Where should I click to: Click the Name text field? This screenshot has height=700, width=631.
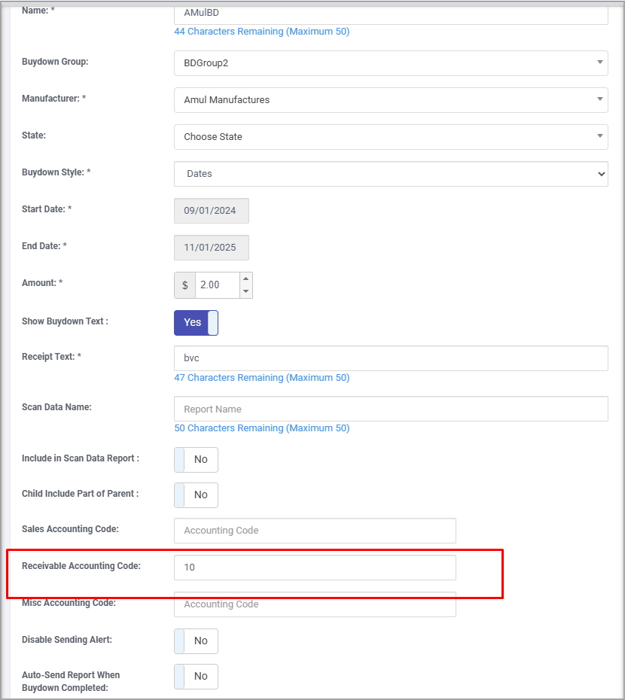391,14
